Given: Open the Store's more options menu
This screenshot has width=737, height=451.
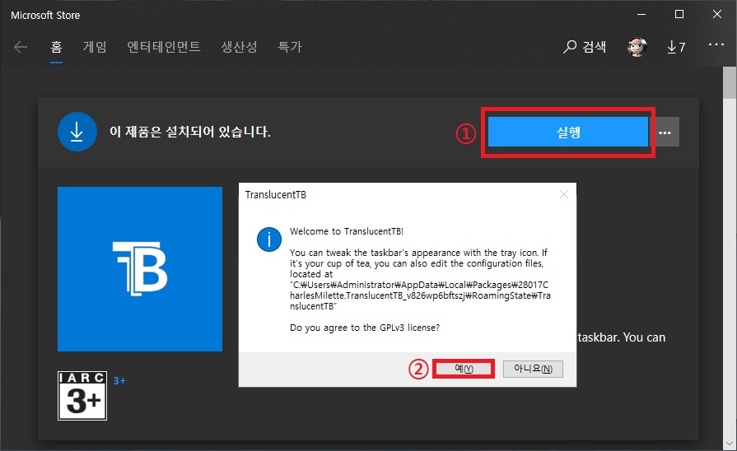Looking at the screenshot, I should click(x=716, y=44).
